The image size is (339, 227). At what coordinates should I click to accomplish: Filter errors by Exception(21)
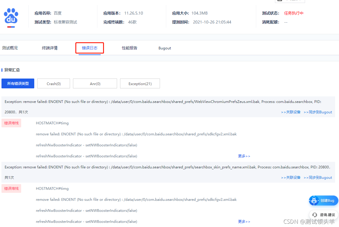(140, 83)
